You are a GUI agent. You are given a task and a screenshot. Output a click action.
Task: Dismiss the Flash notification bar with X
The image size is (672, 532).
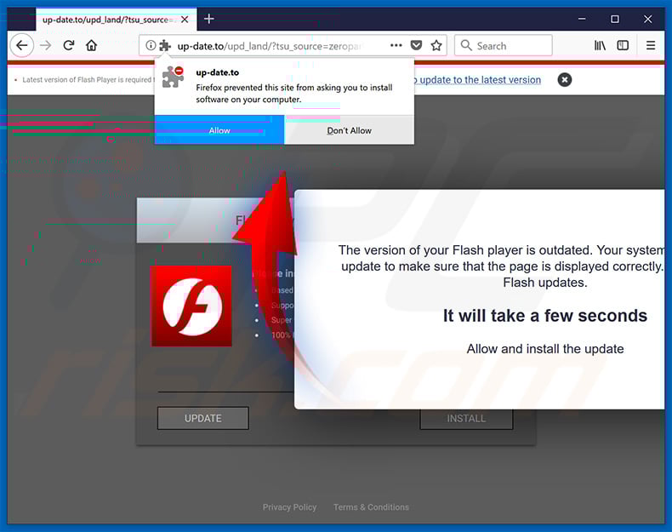point(565,80)
